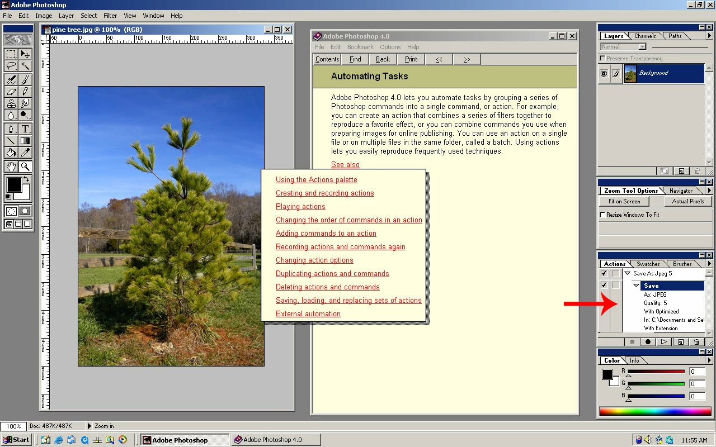Select the Magic Wand tool
Viewport: 716px width, 447px height.
tap(25, 66)
